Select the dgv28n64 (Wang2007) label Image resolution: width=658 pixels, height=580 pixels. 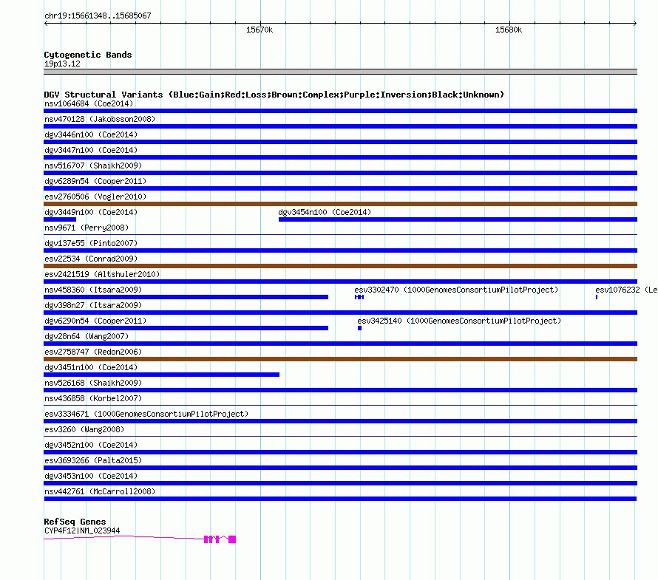pos(87,336)
